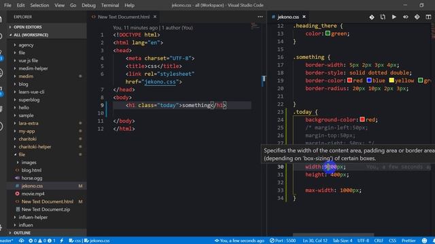
Task: Switch to the New Text Document.html tab
Action: pos(124,17)
